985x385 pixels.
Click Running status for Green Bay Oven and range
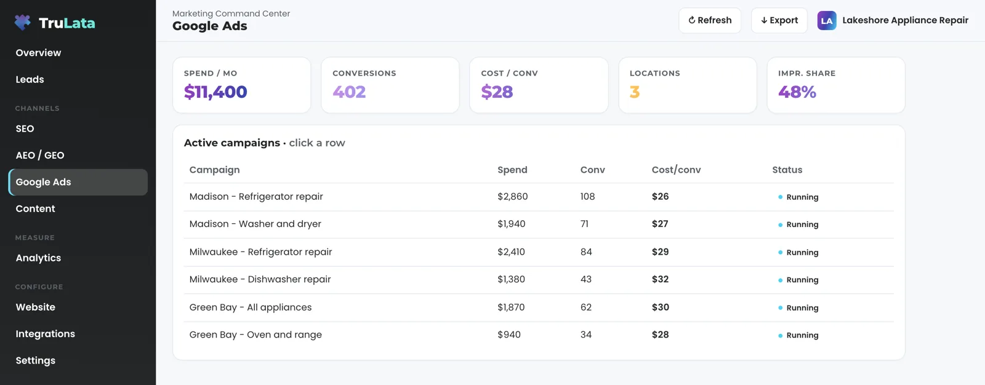(798, 335)
